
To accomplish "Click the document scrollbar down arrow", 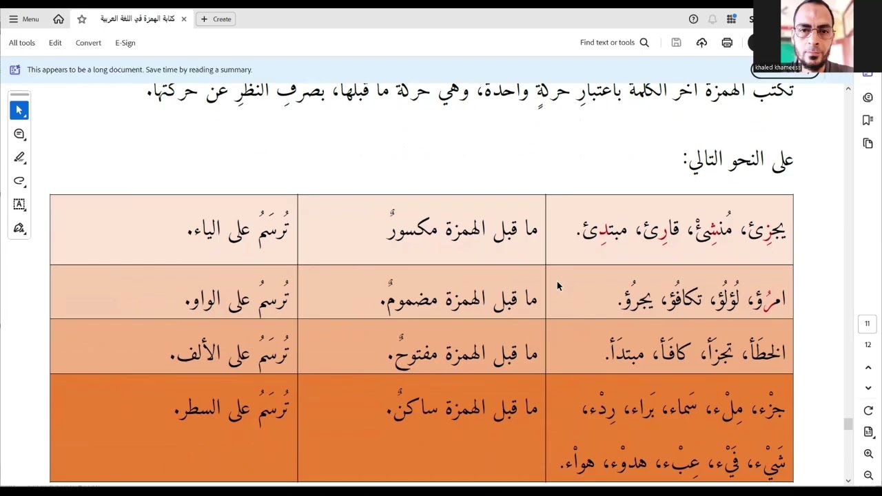I will (848, 480).
